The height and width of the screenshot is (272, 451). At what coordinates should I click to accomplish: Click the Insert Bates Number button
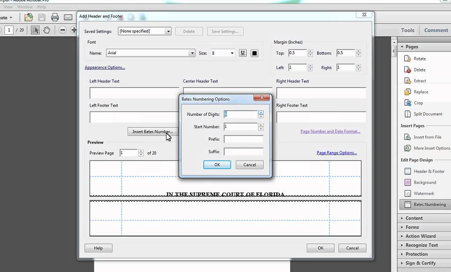coord(153,132)
